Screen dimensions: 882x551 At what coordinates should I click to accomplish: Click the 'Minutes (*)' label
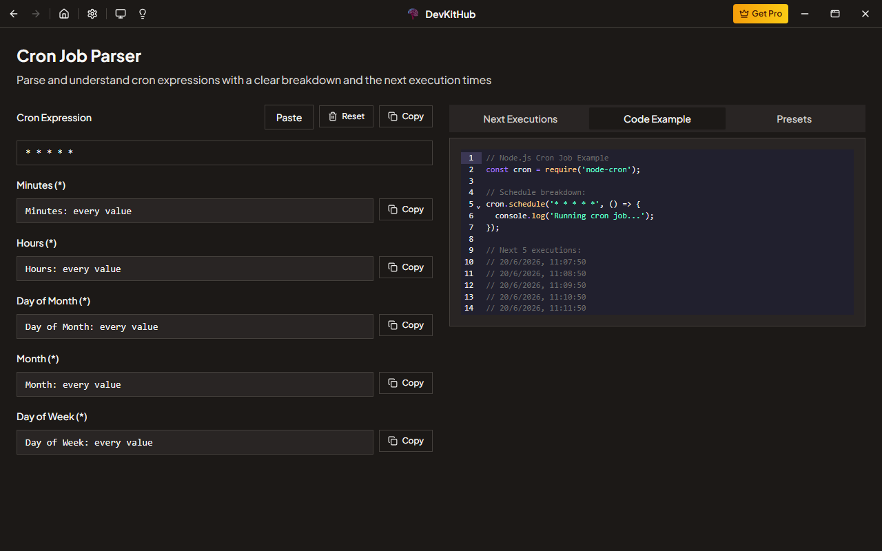41,185
